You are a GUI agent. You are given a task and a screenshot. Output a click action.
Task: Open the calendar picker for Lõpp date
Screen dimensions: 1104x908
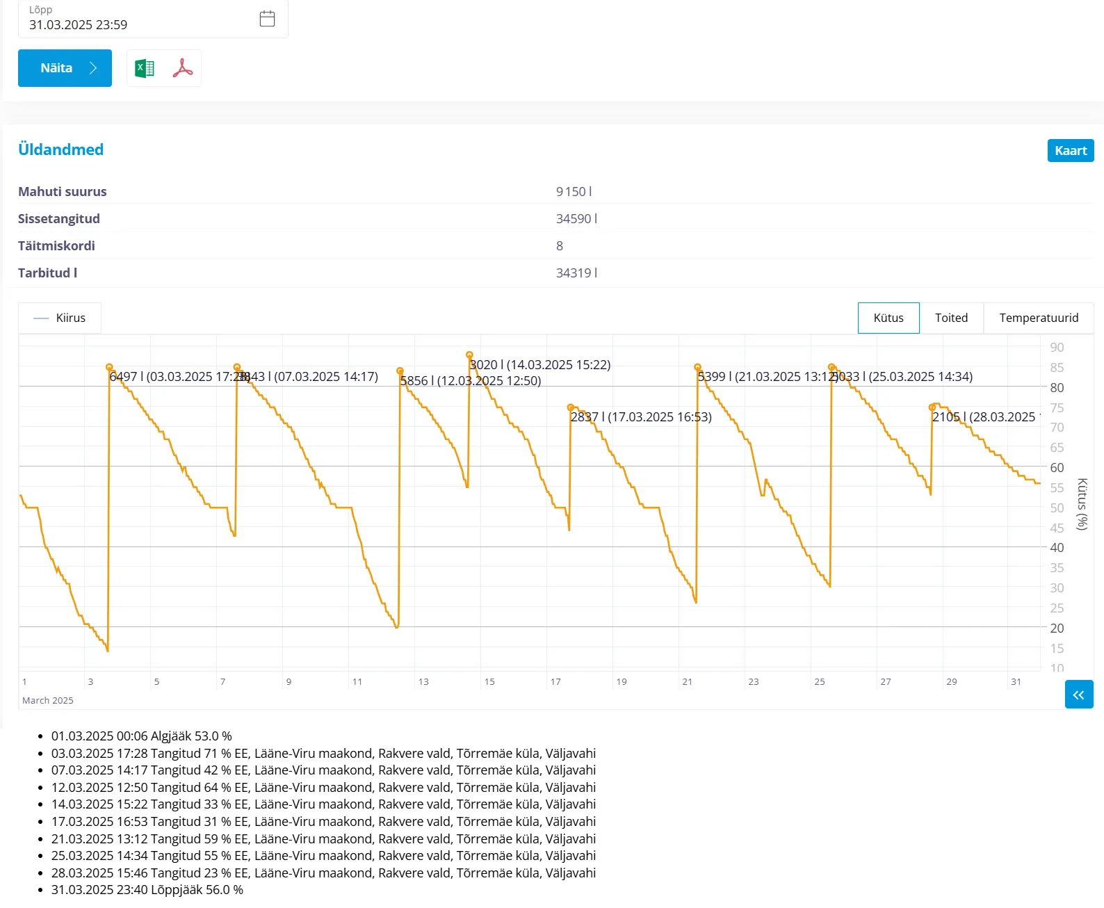tap(267, 19)
